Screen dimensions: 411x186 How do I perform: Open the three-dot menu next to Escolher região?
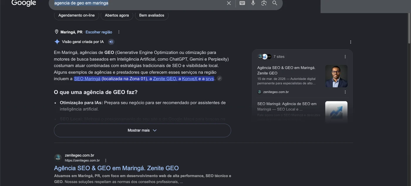(x=119, y=32)
